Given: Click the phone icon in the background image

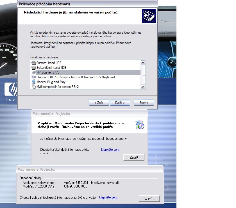Looking at the screenshot, I should [x=173, y=62].
